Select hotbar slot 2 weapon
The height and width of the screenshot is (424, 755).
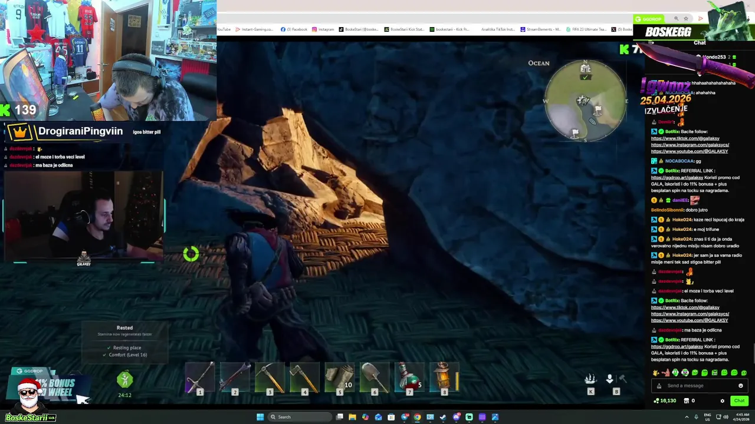click(x=235, y=378)
